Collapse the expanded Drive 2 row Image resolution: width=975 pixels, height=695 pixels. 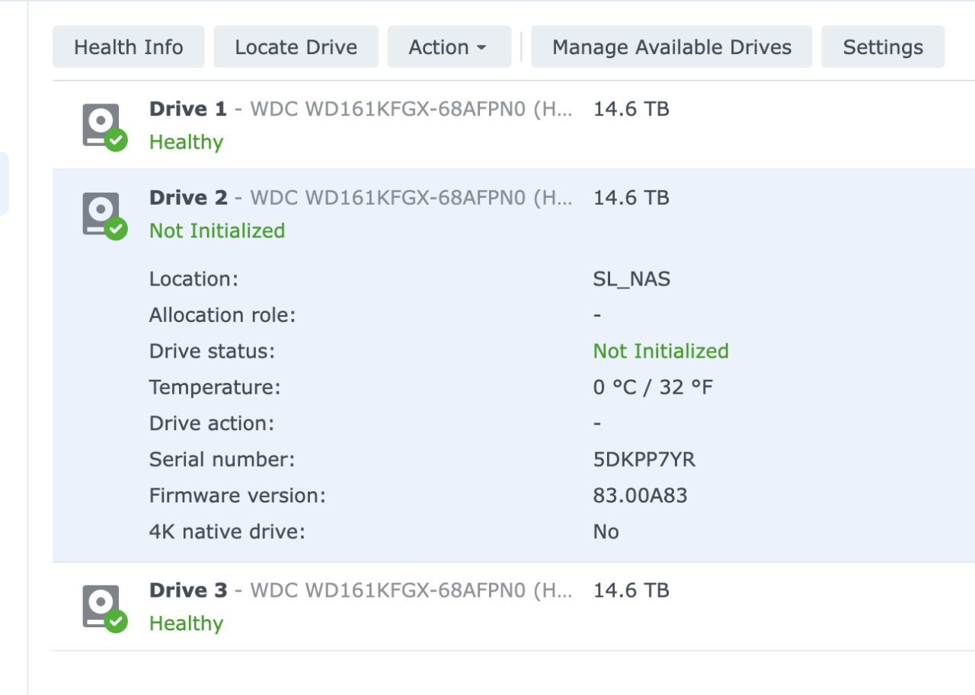point(360,198)
